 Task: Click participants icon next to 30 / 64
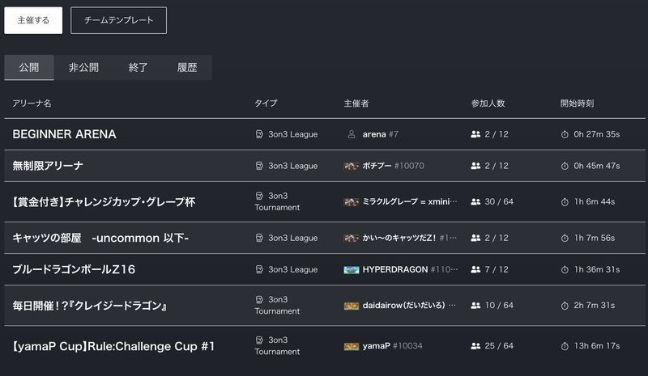tap(475, 201)
